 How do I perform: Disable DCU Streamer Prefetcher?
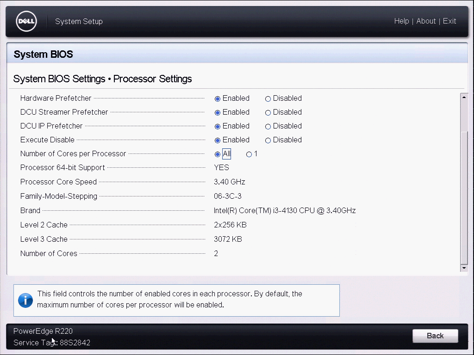pyautogui.click(x=268, y=113)
